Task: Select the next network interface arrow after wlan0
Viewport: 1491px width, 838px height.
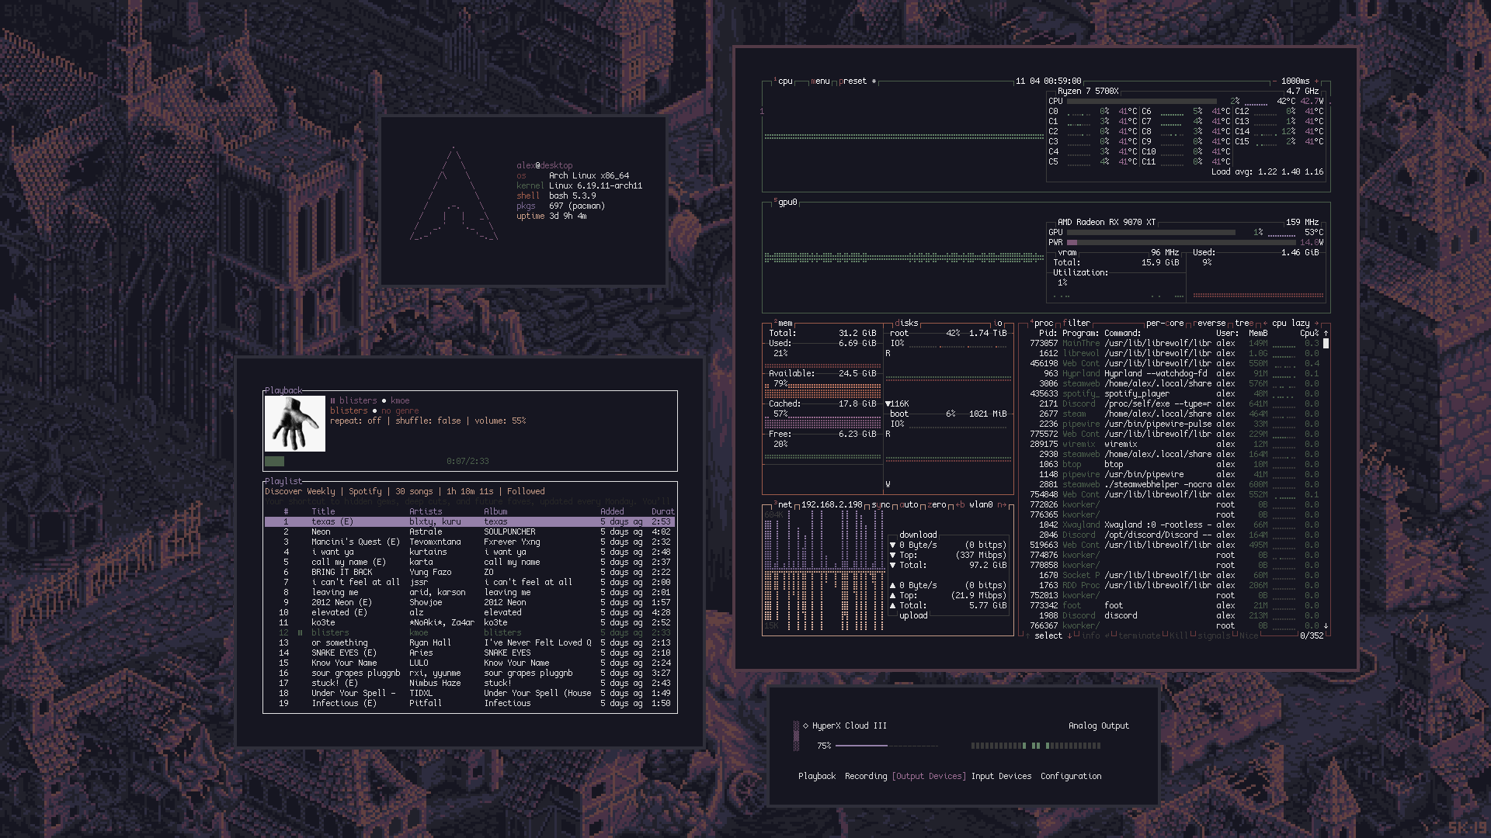Action: tap(1003, 504)
